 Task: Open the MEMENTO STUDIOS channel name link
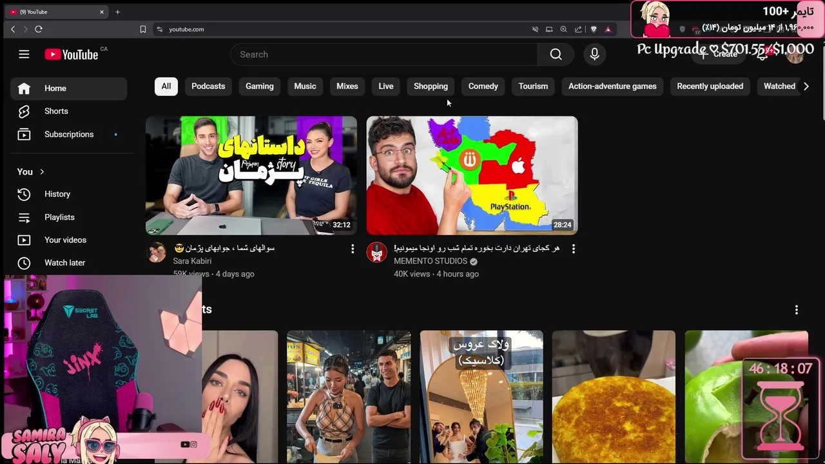tap(431, 261)
